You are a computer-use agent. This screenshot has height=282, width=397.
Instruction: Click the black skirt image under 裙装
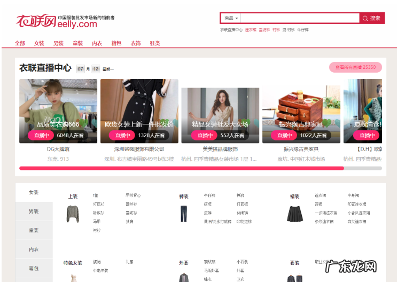pos(295,214)
